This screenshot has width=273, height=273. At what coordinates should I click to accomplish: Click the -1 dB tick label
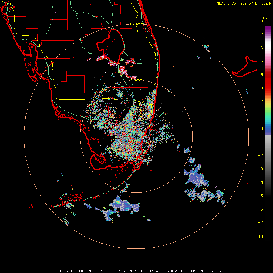[261, 142]
